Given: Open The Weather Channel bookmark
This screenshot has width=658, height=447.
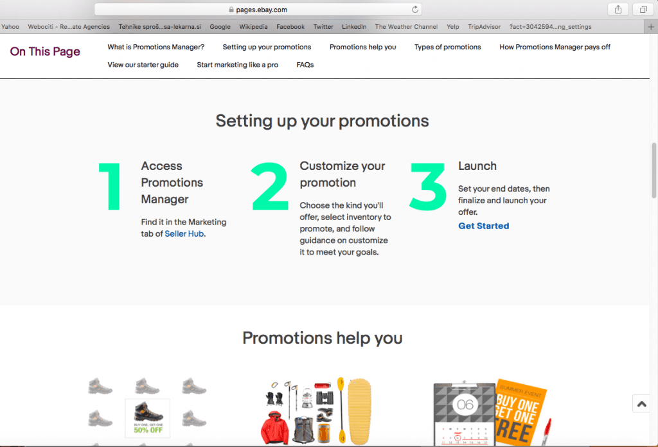Looking at the screenshot, I should point(406,27).
